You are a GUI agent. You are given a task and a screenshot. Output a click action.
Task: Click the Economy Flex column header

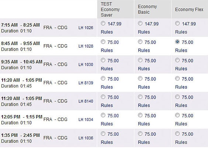pyautogui.click(x=189, y=10)
